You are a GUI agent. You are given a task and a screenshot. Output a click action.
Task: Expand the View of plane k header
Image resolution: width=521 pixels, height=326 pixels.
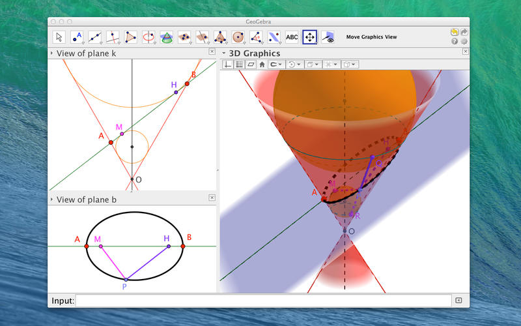pos(52,53)
